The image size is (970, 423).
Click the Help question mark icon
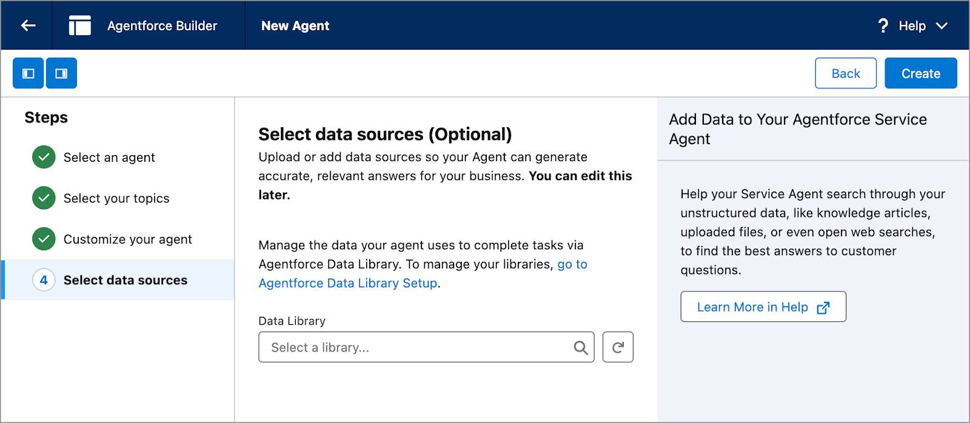click(883, 25)
